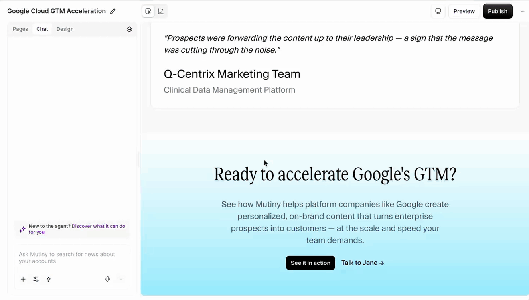Click the Google Cloud GTM Acceleration title
Image resolution: width=529 pixels, height=300 pixels.
[56, 11]
